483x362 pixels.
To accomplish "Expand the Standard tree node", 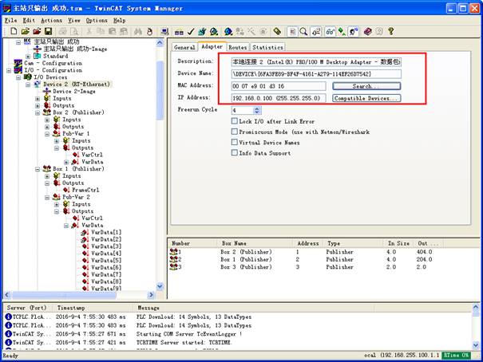I will point(28,57).
